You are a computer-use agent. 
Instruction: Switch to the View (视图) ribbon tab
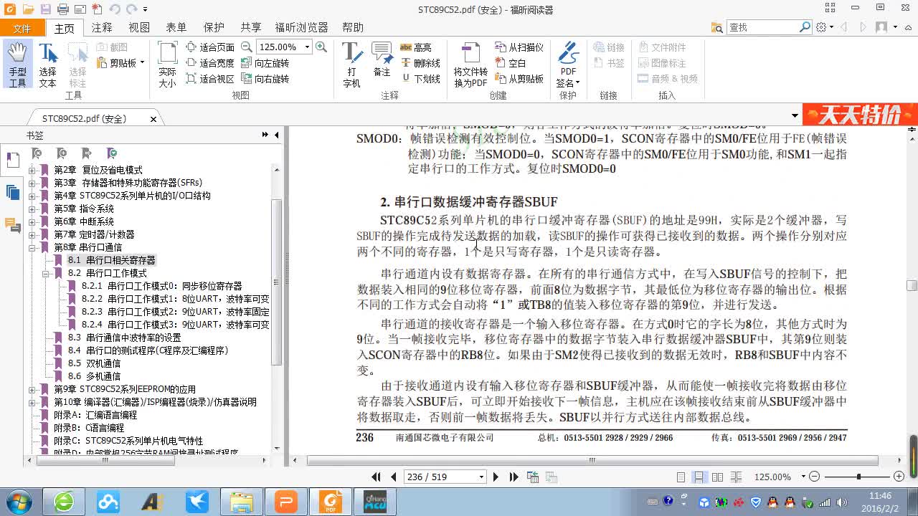point(139,27)
